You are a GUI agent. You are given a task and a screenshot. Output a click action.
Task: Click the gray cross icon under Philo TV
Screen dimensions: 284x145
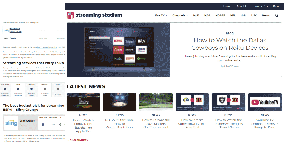[58, 89]
